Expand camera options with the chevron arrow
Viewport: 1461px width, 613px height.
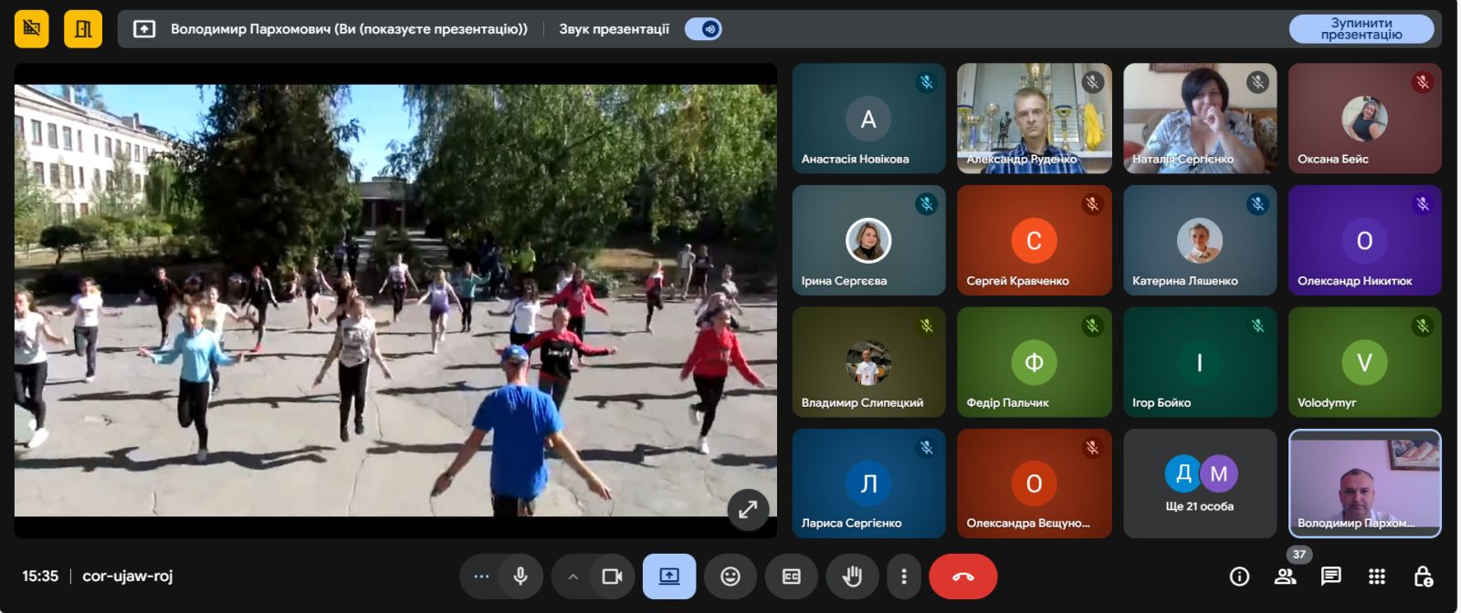tap(573, 577)
